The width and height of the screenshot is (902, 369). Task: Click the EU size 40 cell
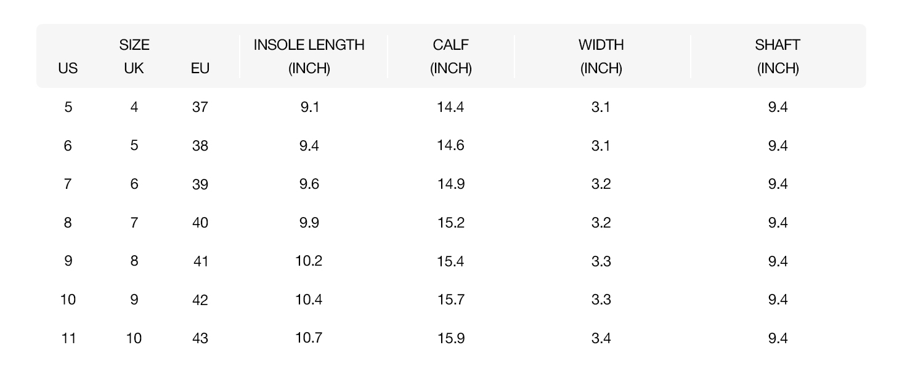pos(200,223)
